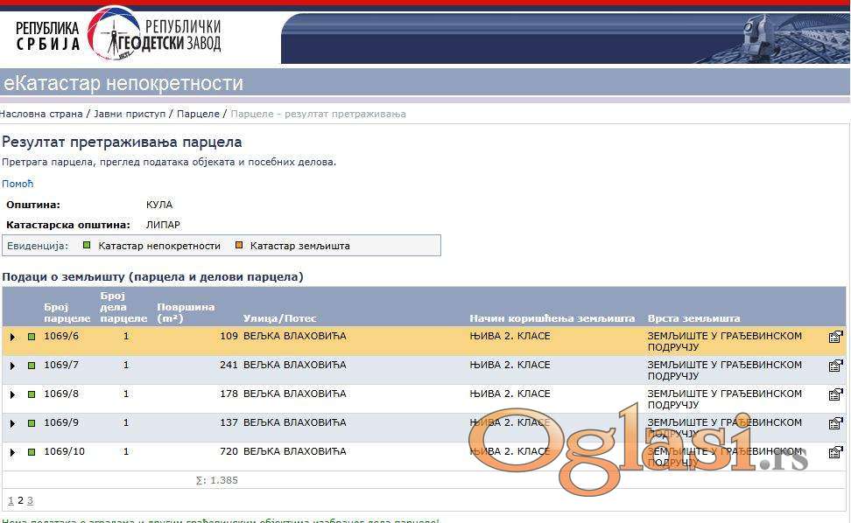Open details icon for parcel 1069/9
The height and width of the screenshot is (523, 851).
(x=835, y=423)
